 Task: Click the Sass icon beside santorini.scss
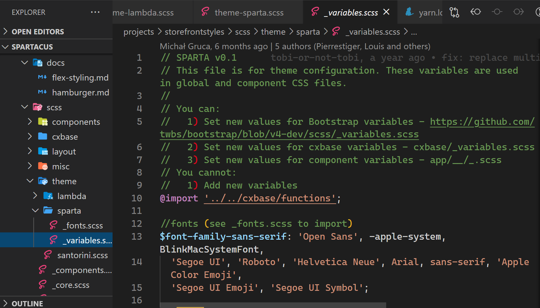[48, 255]
